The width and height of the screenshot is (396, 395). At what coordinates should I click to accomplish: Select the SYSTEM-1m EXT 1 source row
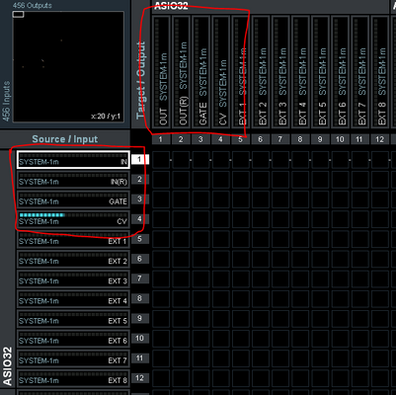point(73,239)
